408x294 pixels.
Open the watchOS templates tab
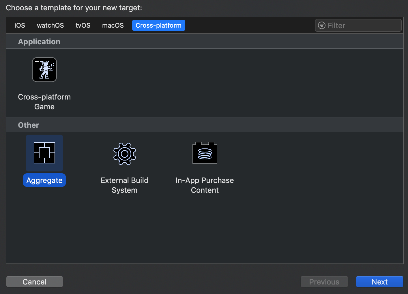50,25
